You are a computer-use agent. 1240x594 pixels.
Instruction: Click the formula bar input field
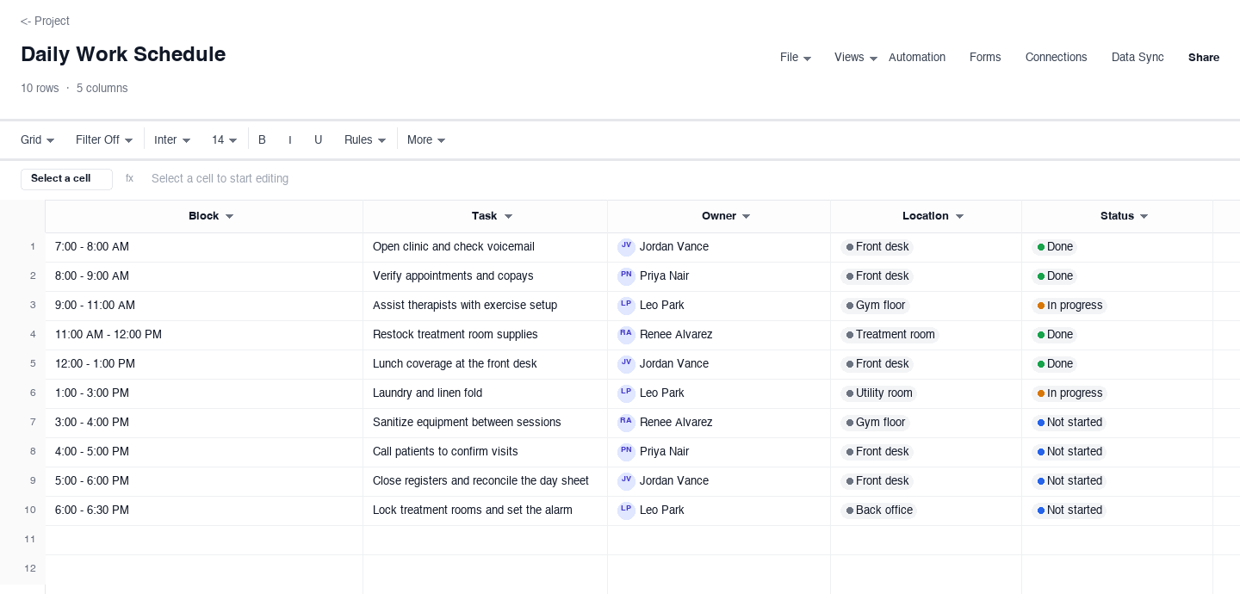tap(685, 179)
